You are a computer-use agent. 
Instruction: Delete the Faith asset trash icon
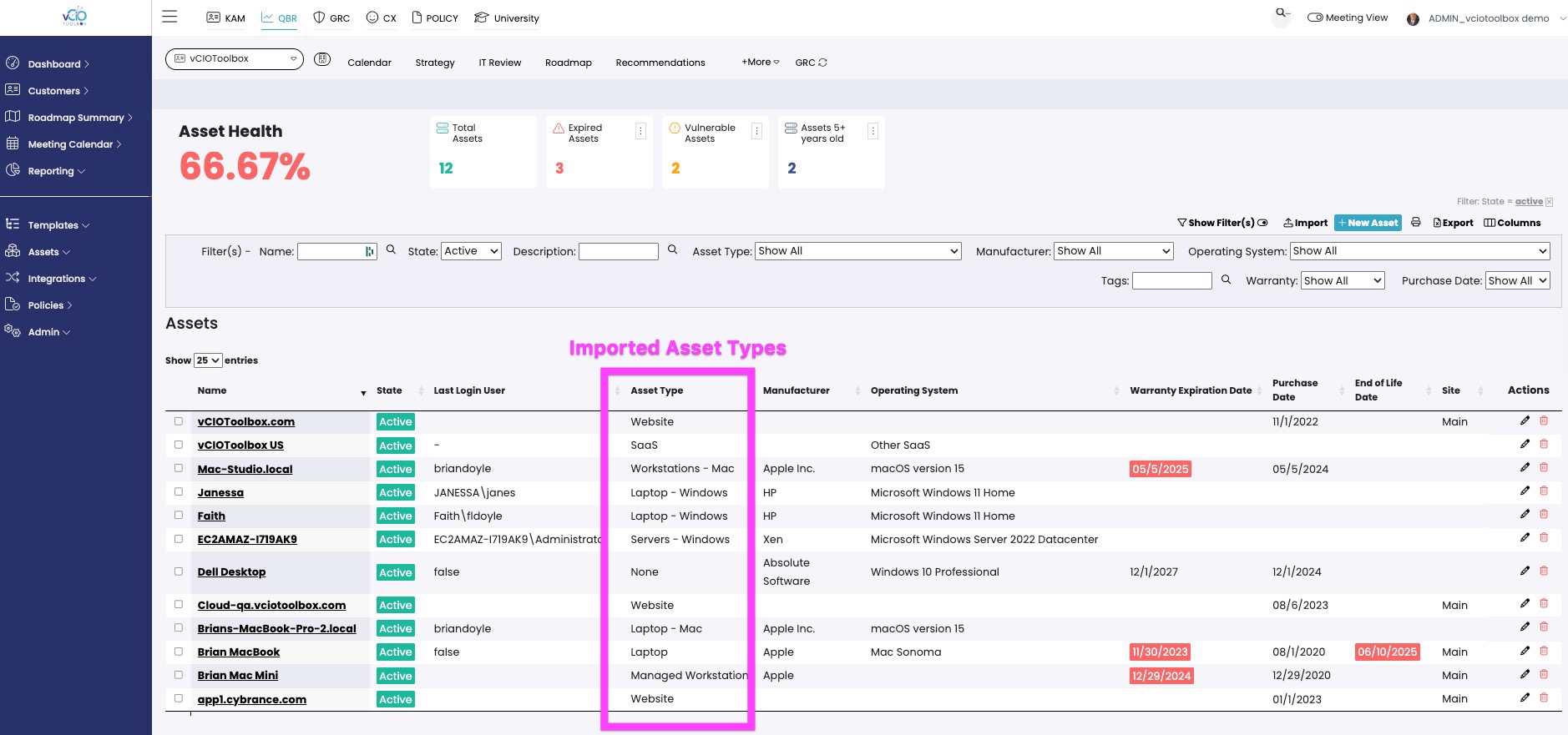click(x=1544, y=514)
